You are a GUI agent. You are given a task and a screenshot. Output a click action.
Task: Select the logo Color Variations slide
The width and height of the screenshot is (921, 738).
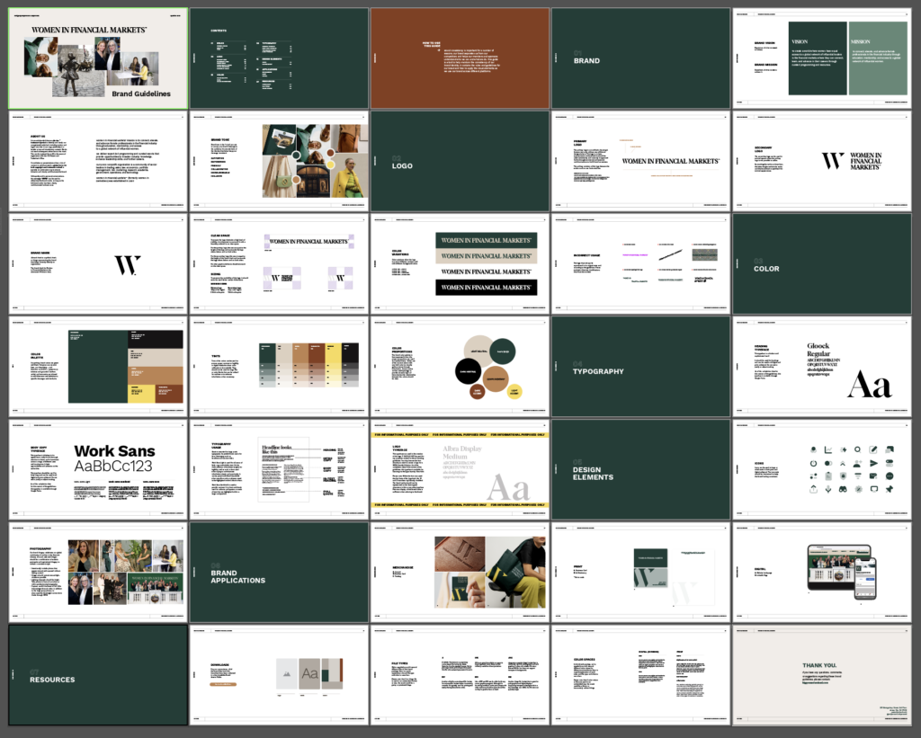pyautogui.click(x=460, y=263)
